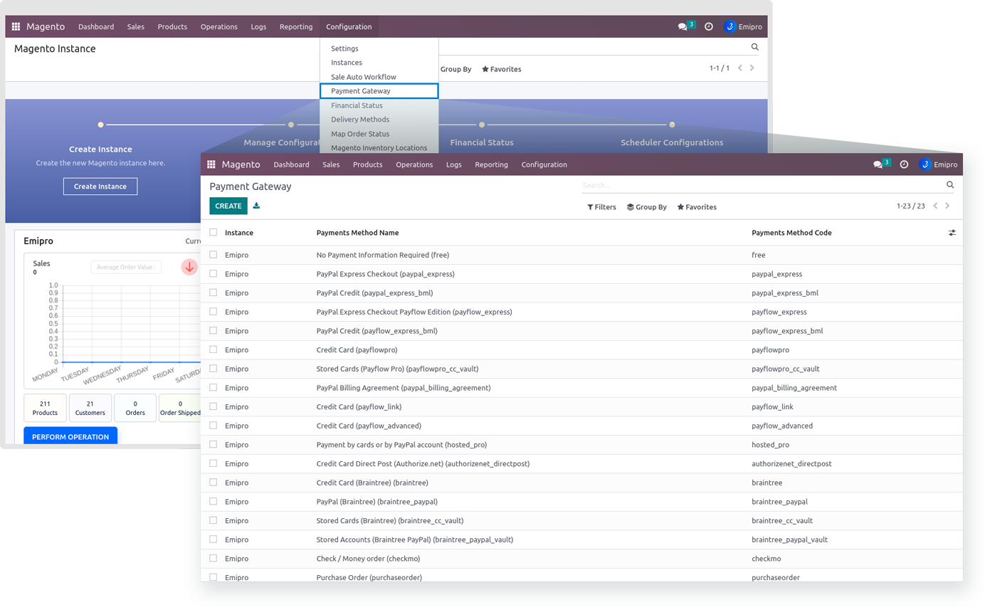Viewport: 985px width, 610px height.
Task: Choose Sale Auto Workflow menu entry
Action: tap(363, 77)
